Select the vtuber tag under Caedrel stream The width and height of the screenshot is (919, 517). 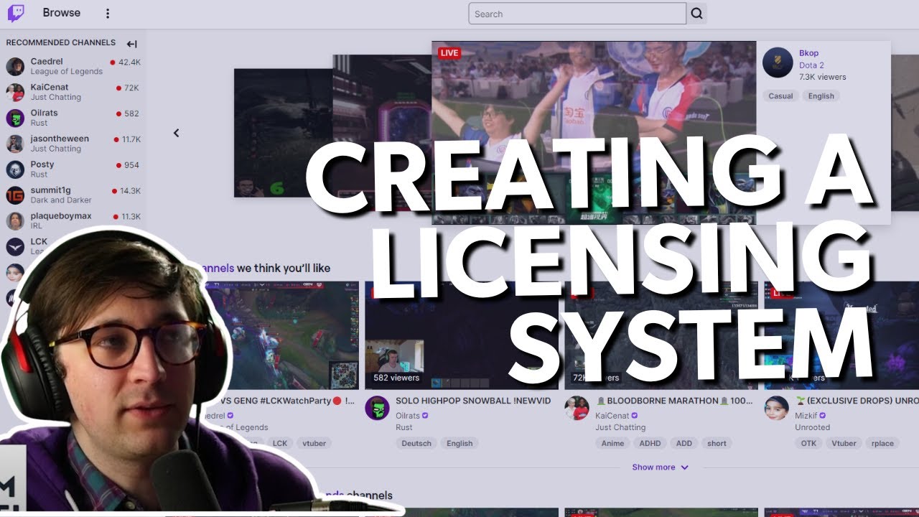(x=314, y=444)
